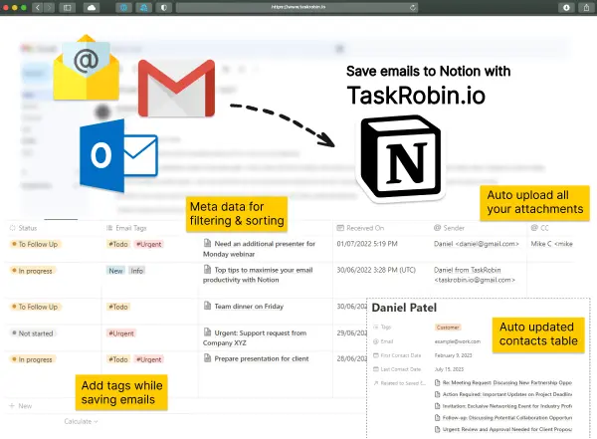Add a new row with + New
Image resolution: width=597 pixels, height=439 pixels.
click(22, 405)
